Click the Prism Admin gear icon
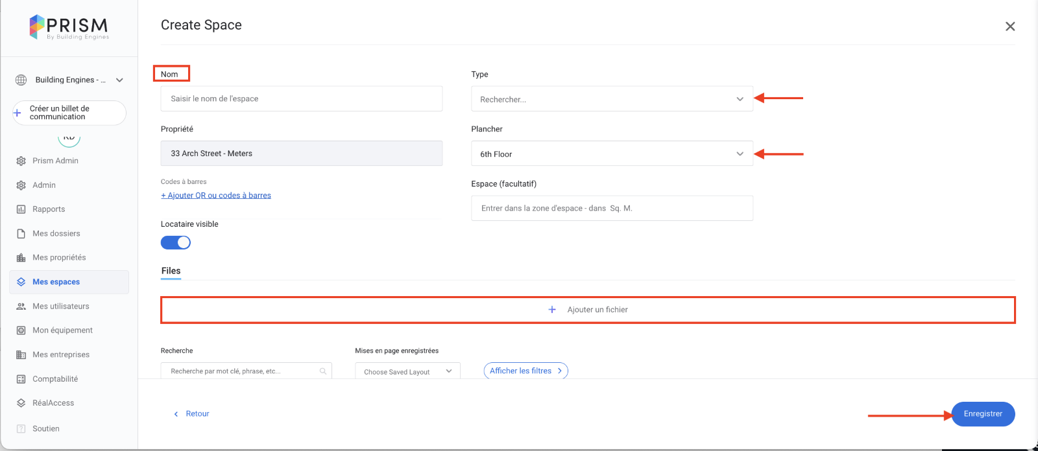Screen dimensions: 1038x451 point(21,161)
